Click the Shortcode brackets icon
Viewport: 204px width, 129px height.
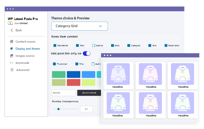tap(12, 63)
